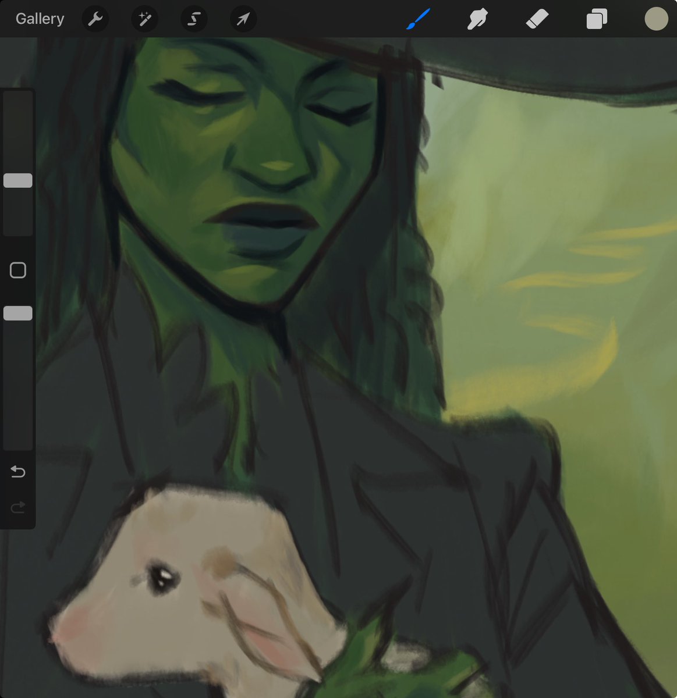This screenshot has height=698, width=677.
Task: Activate the Selection tool
Action: coord(193,19)
